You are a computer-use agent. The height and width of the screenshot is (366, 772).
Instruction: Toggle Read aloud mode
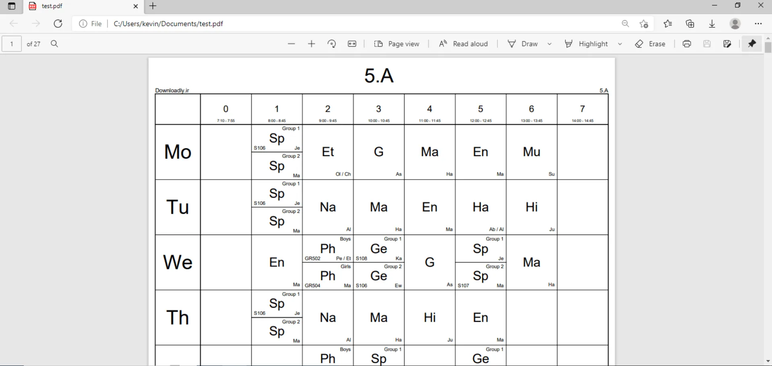tap(463, 44)
